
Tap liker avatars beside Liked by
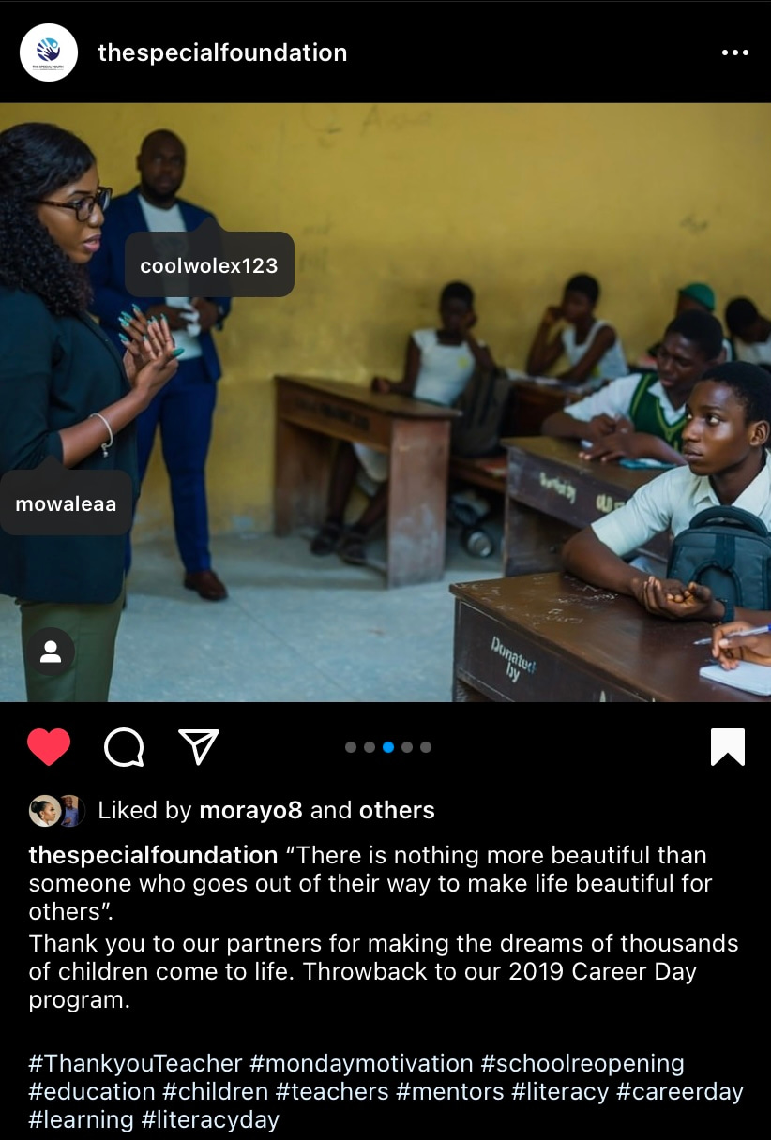57,810
